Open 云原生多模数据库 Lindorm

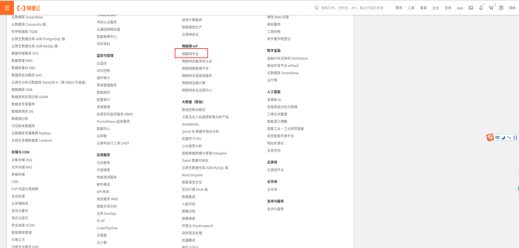(x=32, y=140)
